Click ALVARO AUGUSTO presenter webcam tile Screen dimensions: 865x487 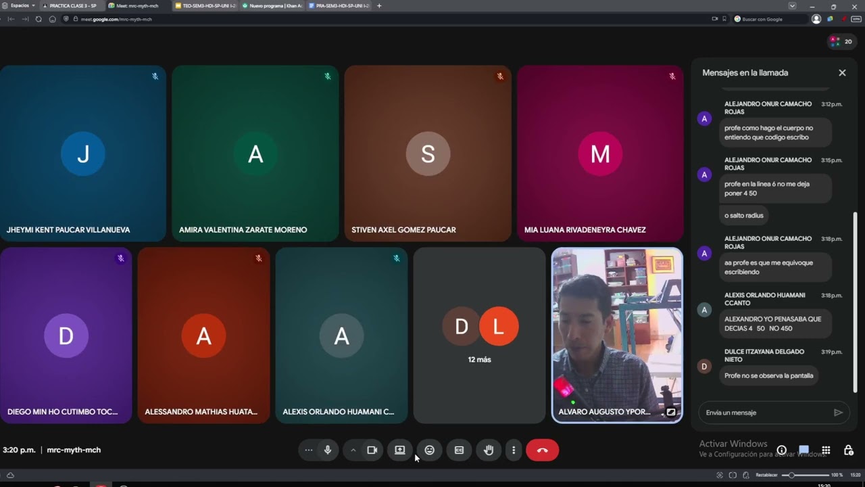coord(617,335)
